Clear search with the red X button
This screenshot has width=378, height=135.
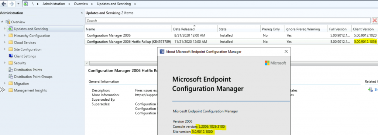375,21
